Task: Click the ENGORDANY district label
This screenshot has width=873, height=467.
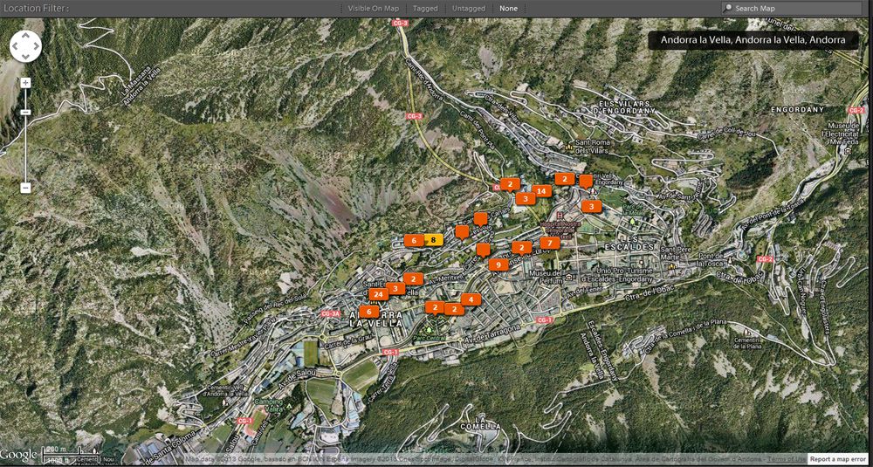Action: click(x=797, y=110)
